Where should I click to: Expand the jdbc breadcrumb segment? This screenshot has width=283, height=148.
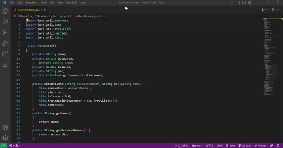[53, 16]
